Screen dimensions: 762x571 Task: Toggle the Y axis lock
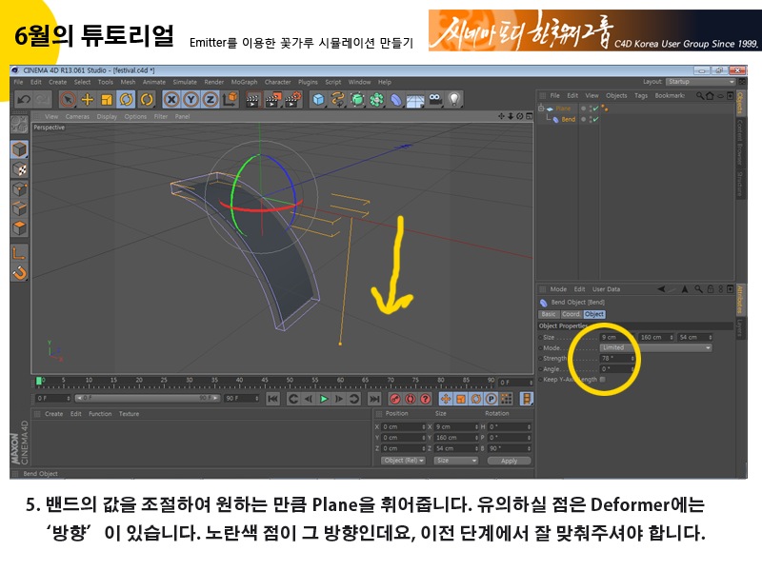[x=190, y=100]
